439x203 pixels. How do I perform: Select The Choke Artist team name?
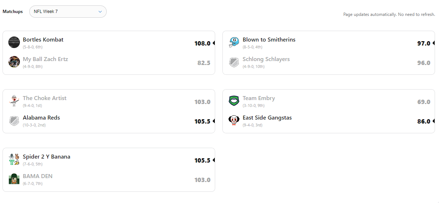pyautogui.click(x=44, y=98)
